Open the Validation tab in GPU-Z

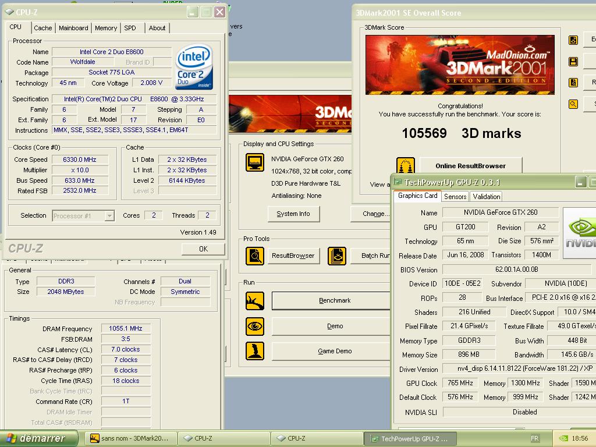point(486,197)
